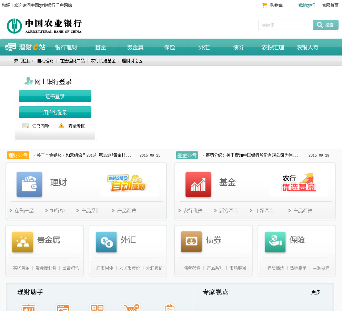Screen dimensions: 342x311
Task: Open 市场要闻 link
Action: pos(238,268)
